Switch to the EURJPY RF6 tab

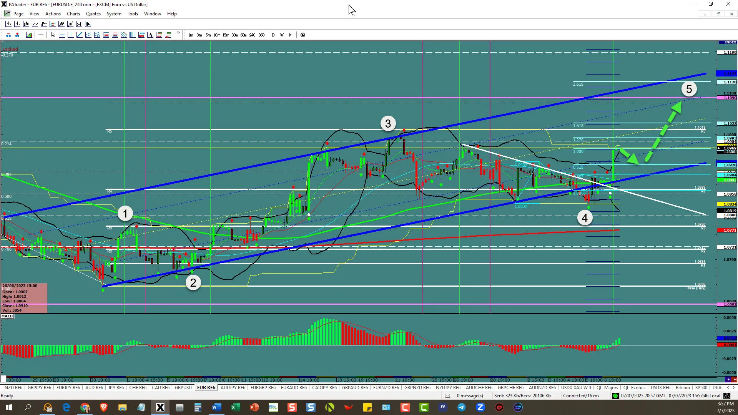coord(68,388)
